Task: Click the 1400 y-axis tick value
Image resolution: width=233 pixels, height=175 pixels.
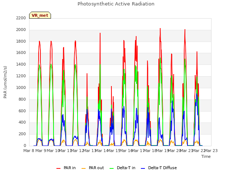Action: 21,65
